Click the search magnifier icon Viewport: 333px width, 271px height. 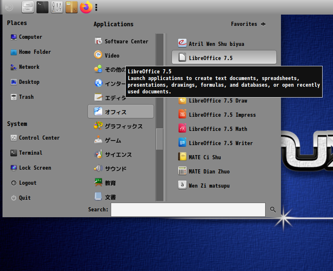pos(273,210)
